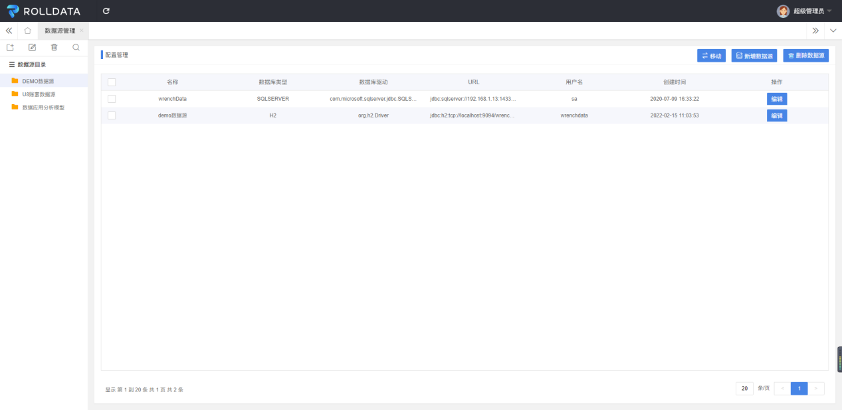The height and width of the screenshot is (410, 842).
Task: Click the 删除数据源 button
Action: point(806,56)
